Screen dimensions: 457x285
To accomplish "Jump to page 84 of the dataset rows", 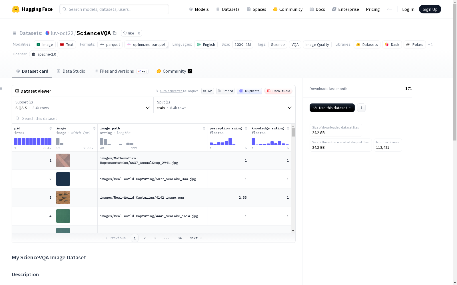I will pyautogui.click(x=180, y=238).
